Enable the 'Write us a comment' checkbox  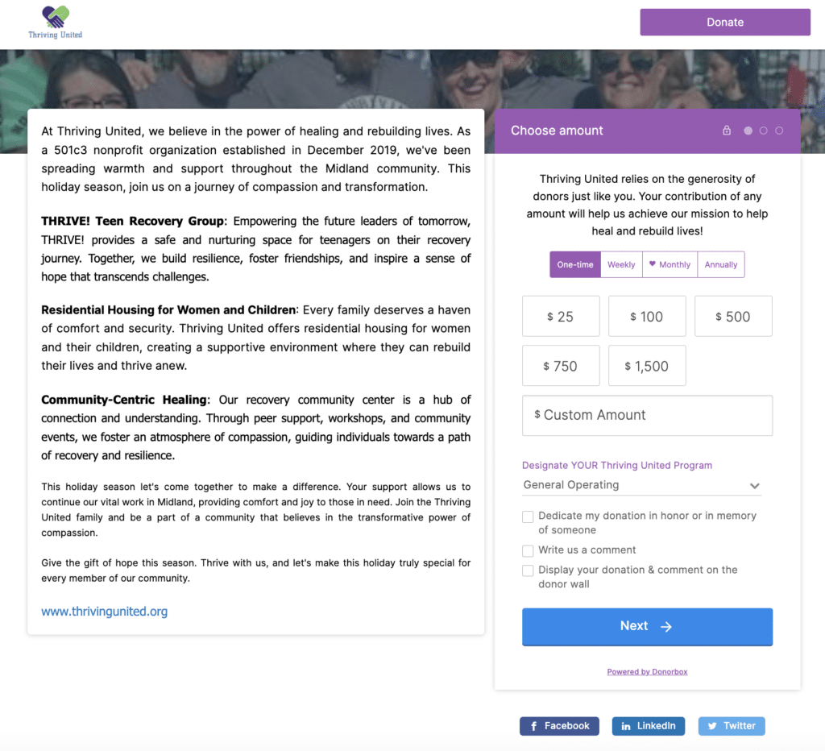(x=528, y=551)
